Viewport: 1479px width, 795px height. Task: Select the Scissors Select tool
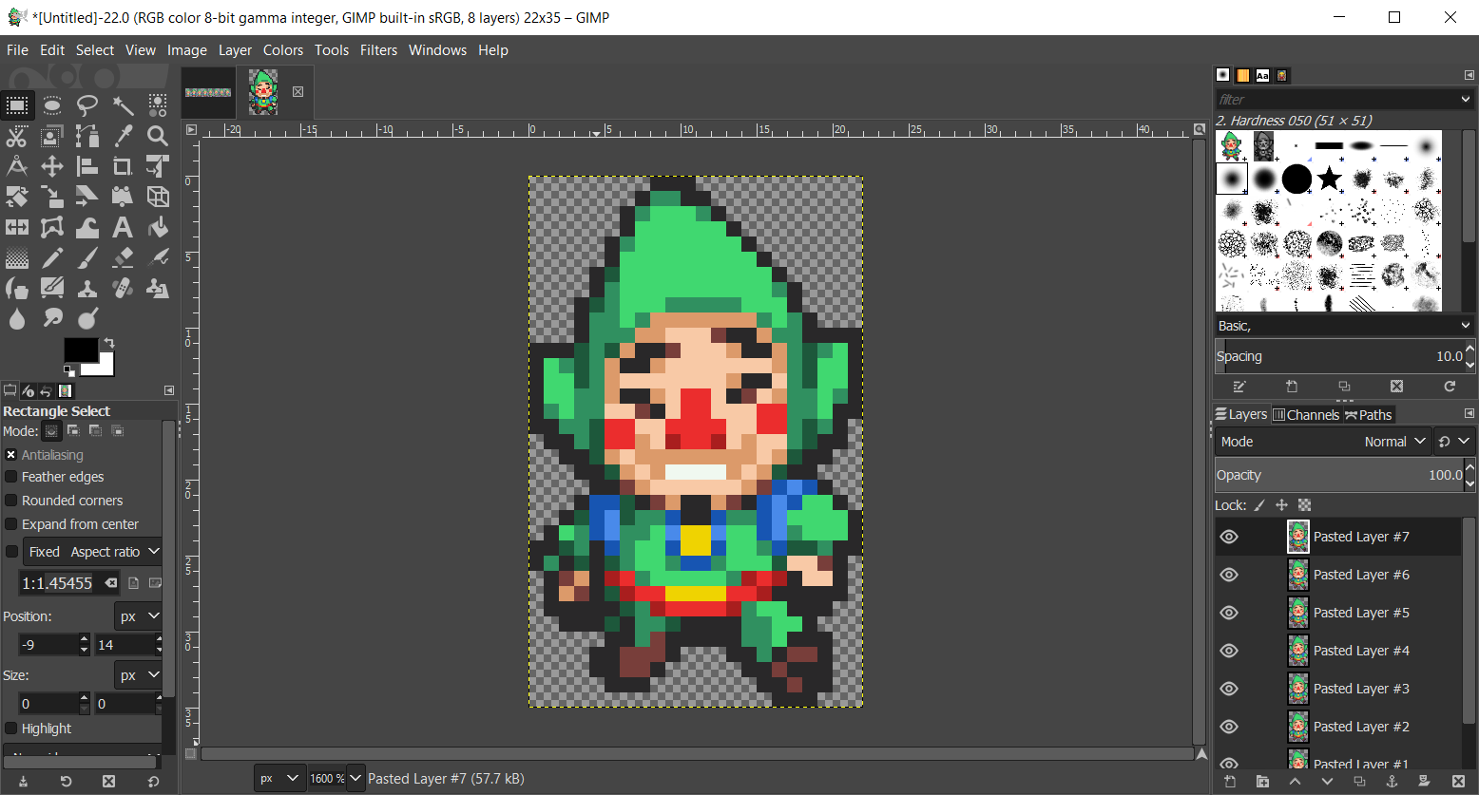pos(17,136)
